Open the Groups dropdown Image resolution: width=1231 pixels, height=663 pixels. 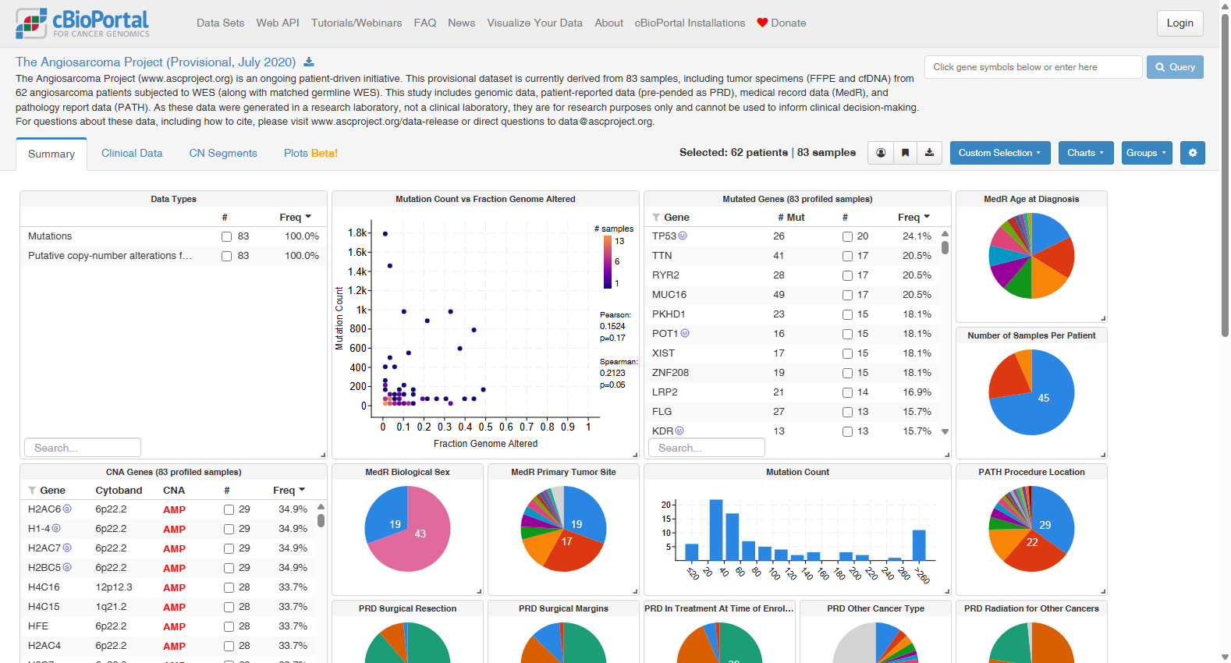(x=1146, y=153)
